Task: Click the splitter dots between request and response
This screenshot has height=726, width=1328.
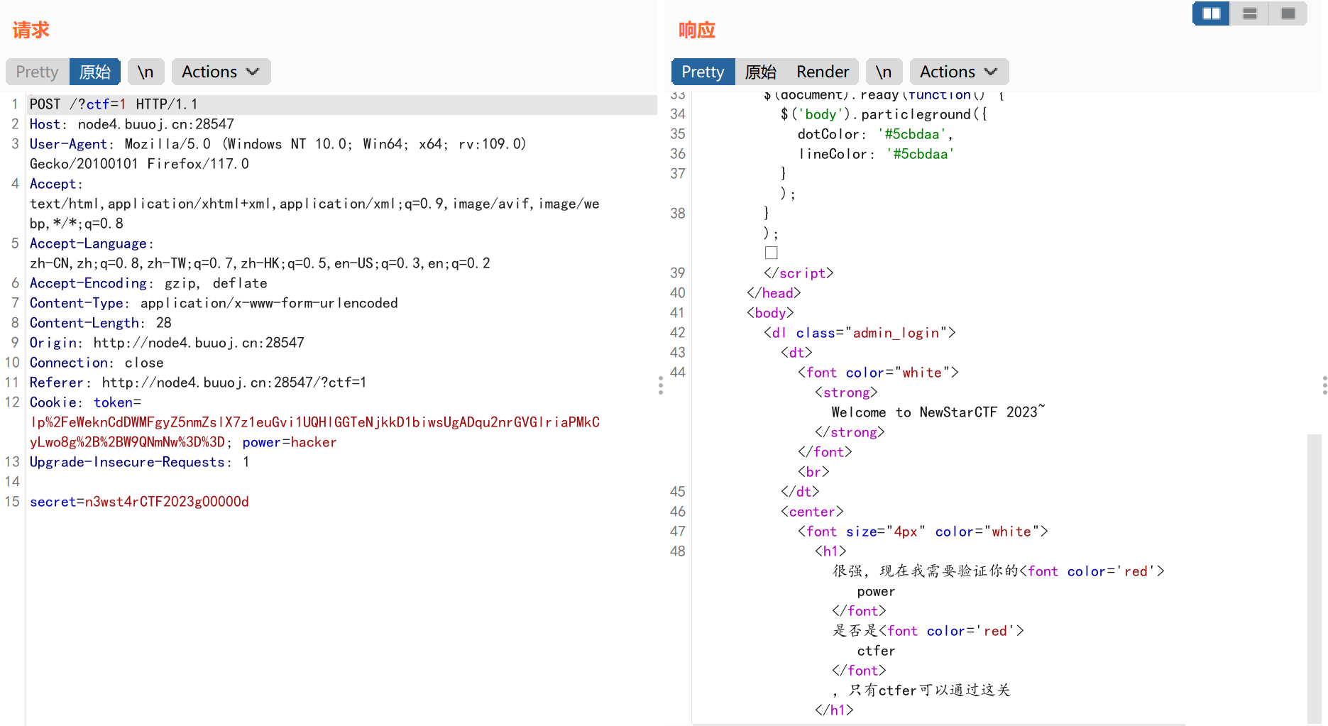Action: (x=660, y=385)
